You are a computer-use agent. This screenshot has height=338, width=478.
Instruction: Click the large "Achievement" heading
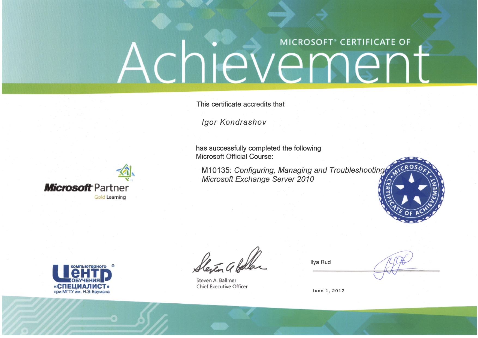point(274,62)
